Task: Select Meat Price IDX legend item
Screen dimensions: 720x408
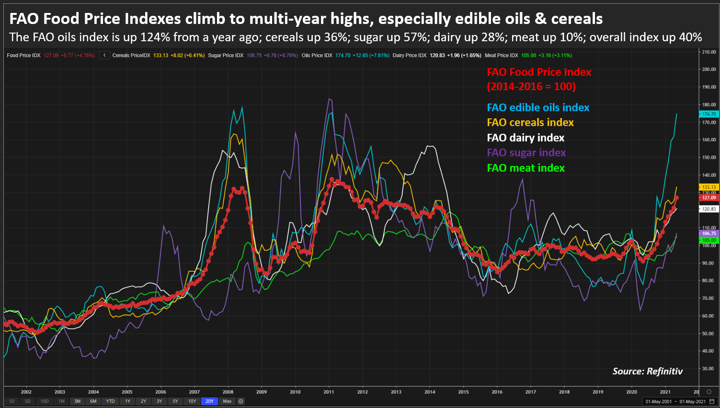Action: (x=501, y=56)
